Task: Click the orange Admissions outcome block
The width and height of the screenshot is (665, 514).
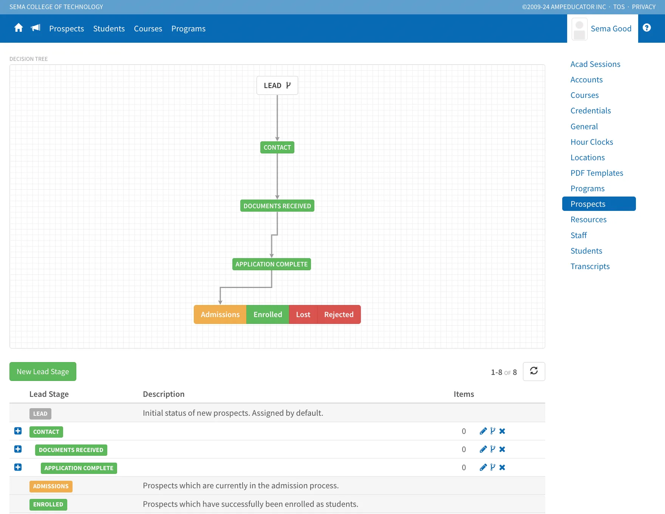Action: pyautogui.click(x=220, y=314)
